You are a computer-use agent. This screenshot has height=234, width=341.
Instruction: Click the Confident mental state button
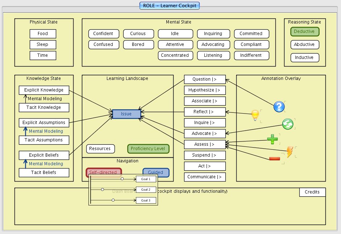(103, 34)
